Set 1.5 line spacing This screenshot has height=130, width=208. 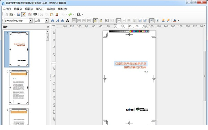[124, 20]
